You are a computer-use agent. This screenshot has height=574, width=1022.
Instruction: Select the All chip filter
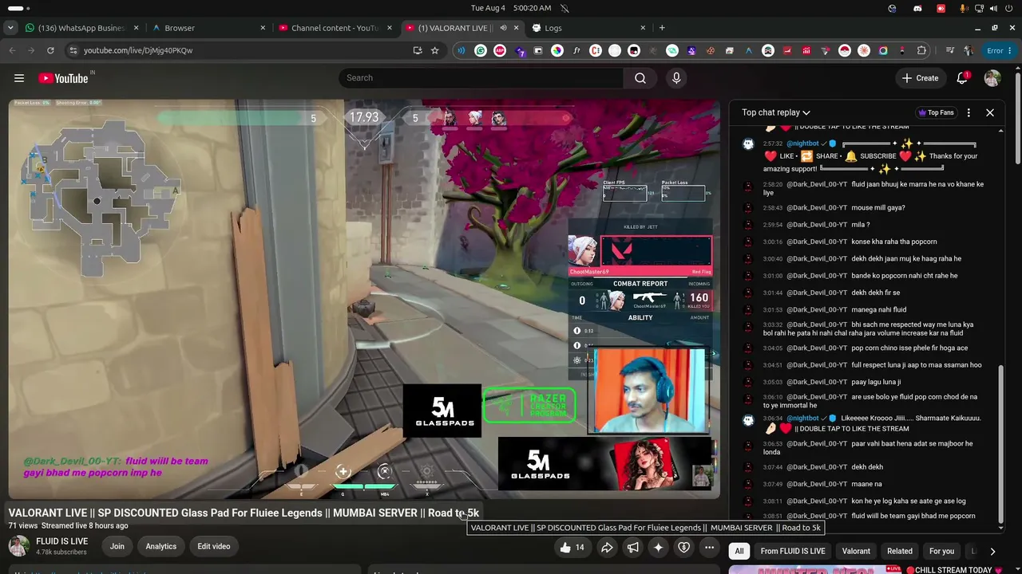739,551
